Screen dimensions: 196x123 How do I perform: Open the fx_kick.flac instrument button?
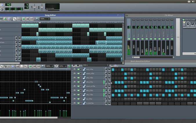(x=93, y=103)
